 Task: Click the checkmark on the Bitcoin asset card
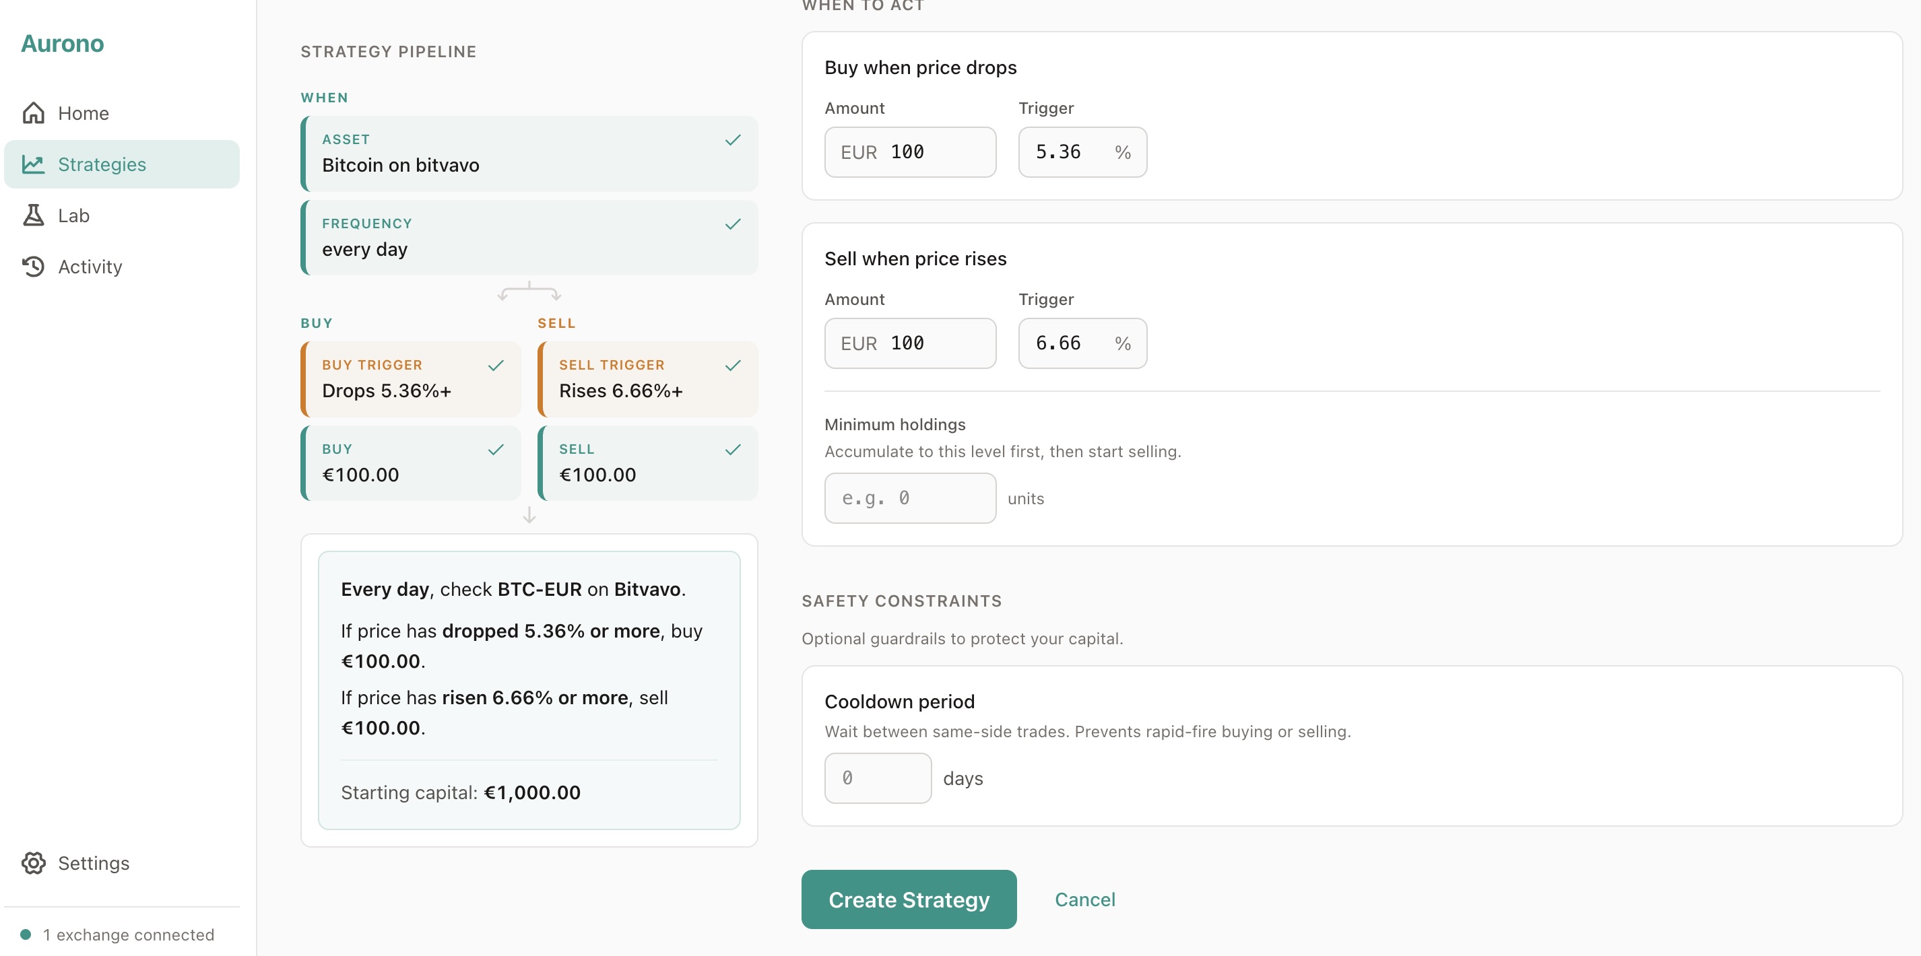tap(732, 140)
